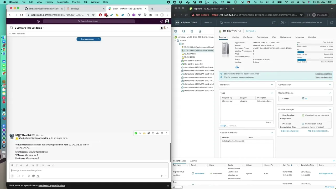Viewport: 336px width, 189px height.
Task: Collapse the Related Objects panel
Action: point(330,93)
